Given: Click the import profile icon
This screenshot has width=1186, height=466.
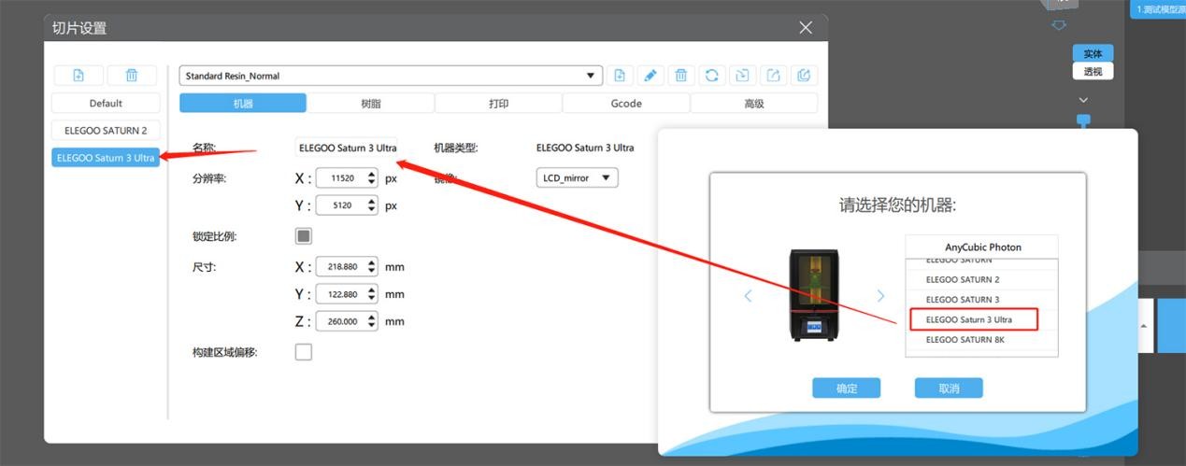Looking at the screenshot, I should [742, 76].
